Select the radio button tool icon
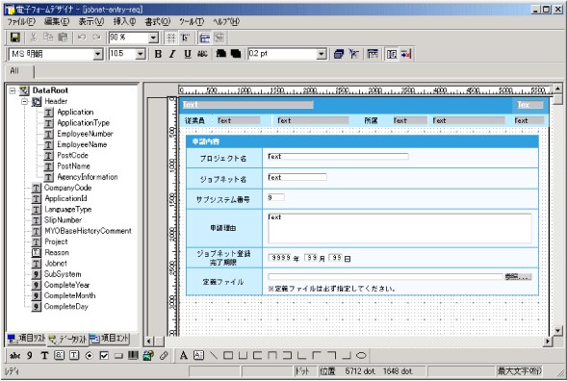Viewport: 567px width, 381px height. coord(89,356)
